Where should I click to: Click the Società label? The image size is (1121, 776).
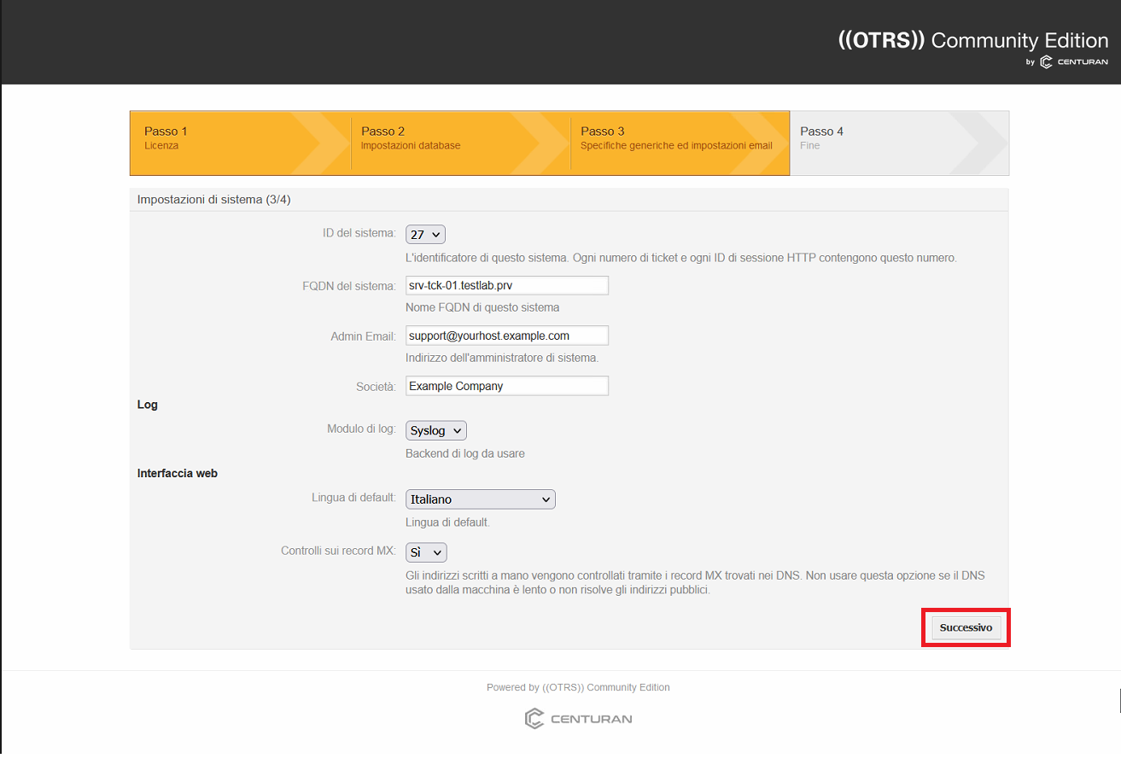(376, 387)
